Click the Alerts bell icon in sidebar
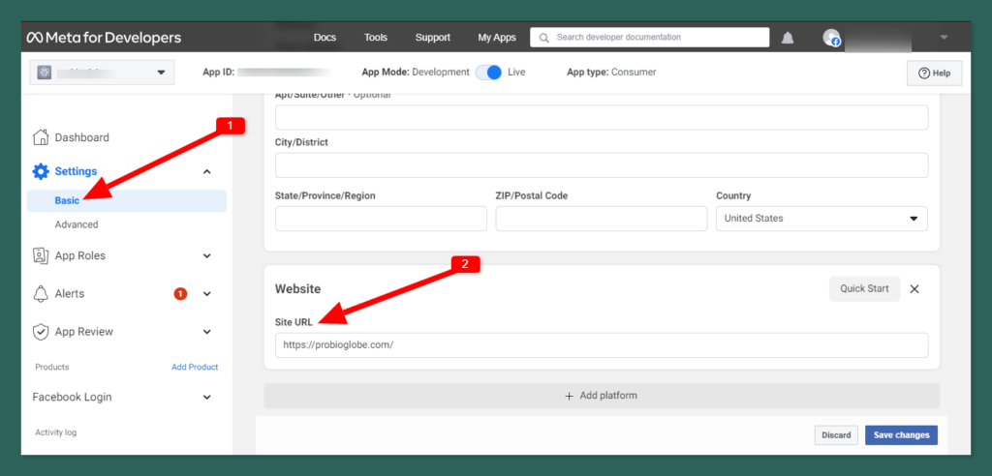 pyautogui.click(x=41, y=293)
